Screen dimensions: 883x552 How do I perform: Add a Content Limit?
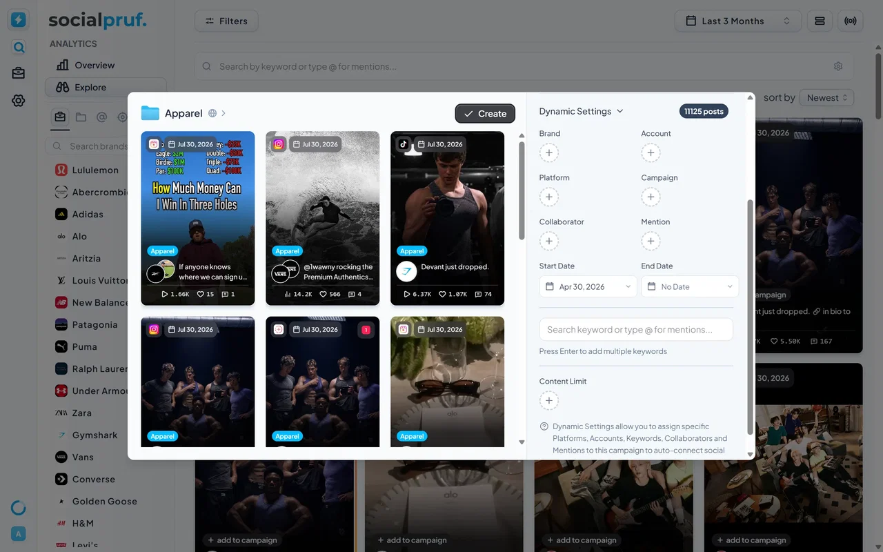[x=549, y=400]
